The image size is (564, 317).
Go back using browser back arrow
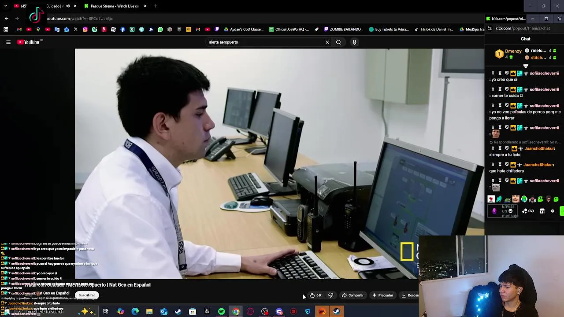(6, 18)
